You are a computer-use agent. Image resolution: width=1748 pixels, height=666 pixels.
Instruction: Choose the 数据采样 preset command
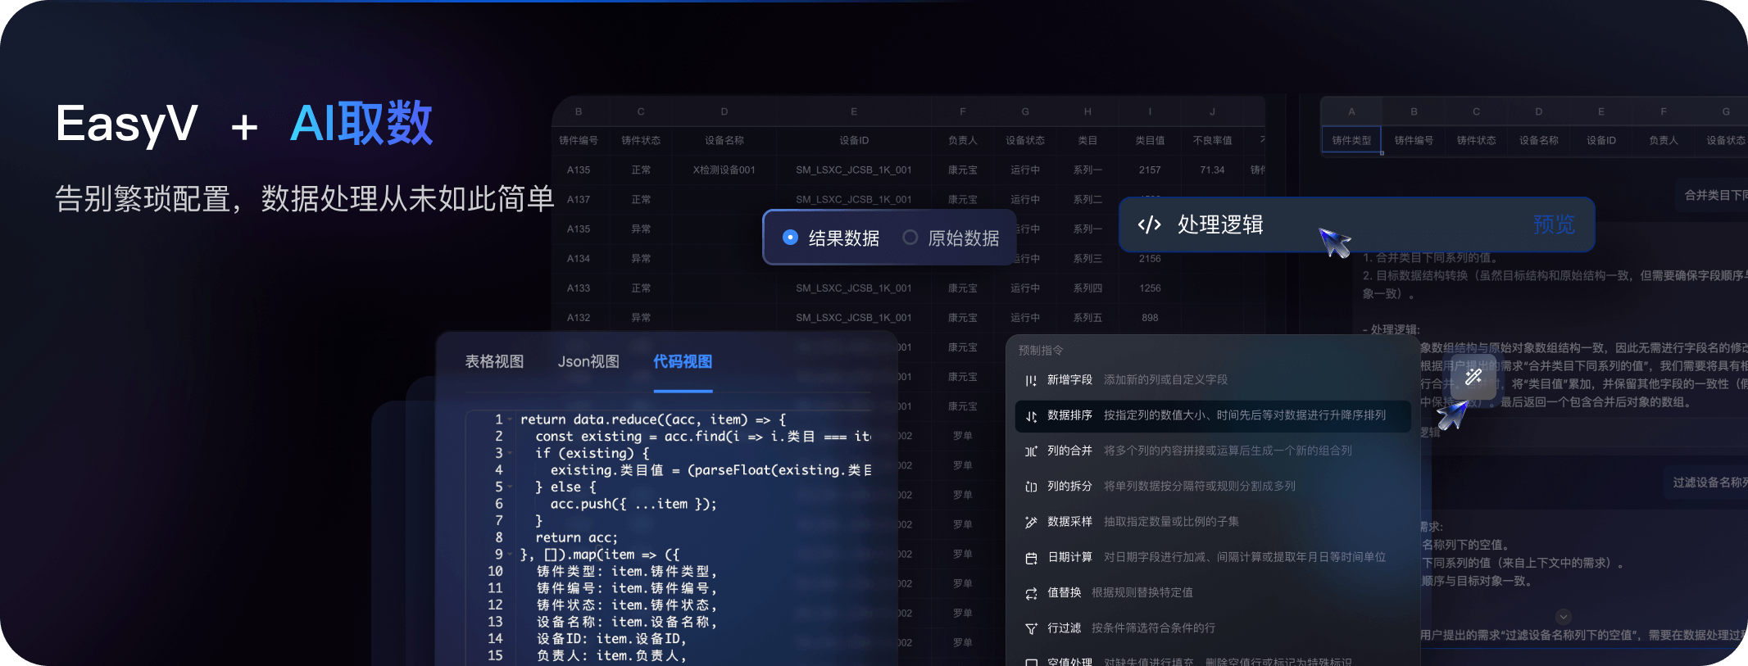click(1212, 522)
